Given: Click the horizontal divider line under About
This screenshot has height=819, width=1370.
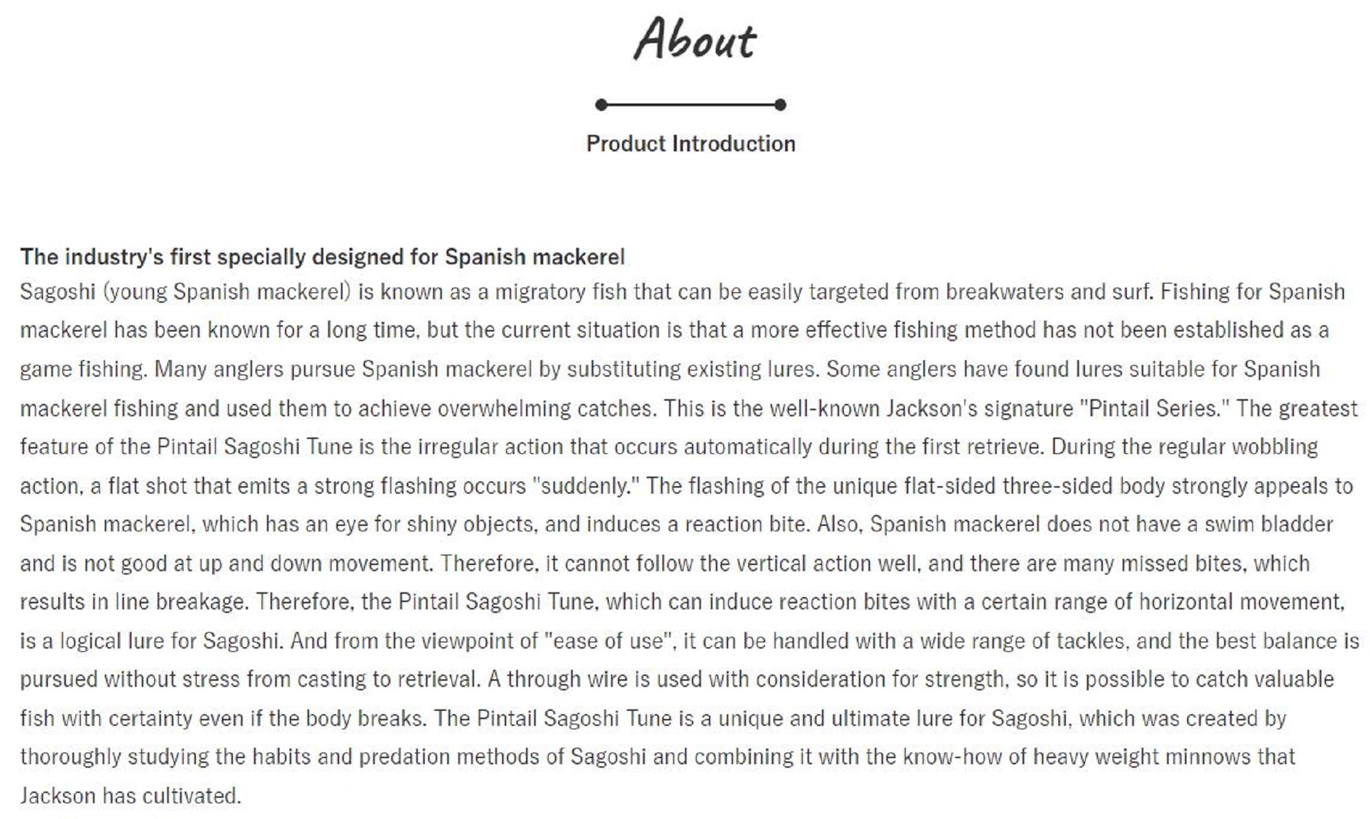Looking at the screenshot, I should click(690, 105).
